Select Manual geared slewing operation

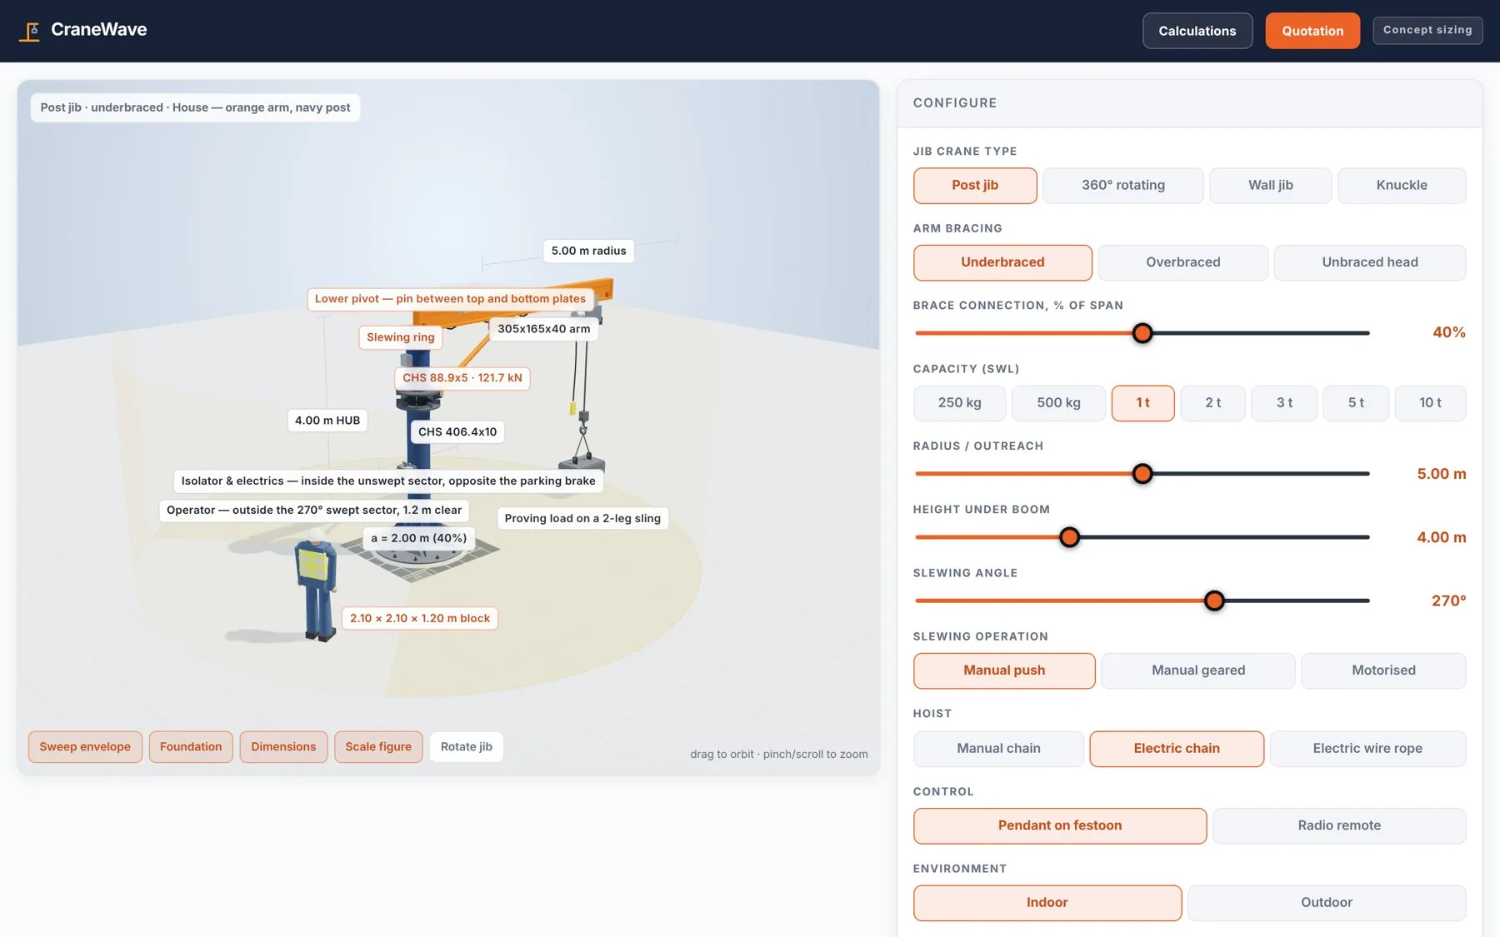click(x=1198, y=670)
